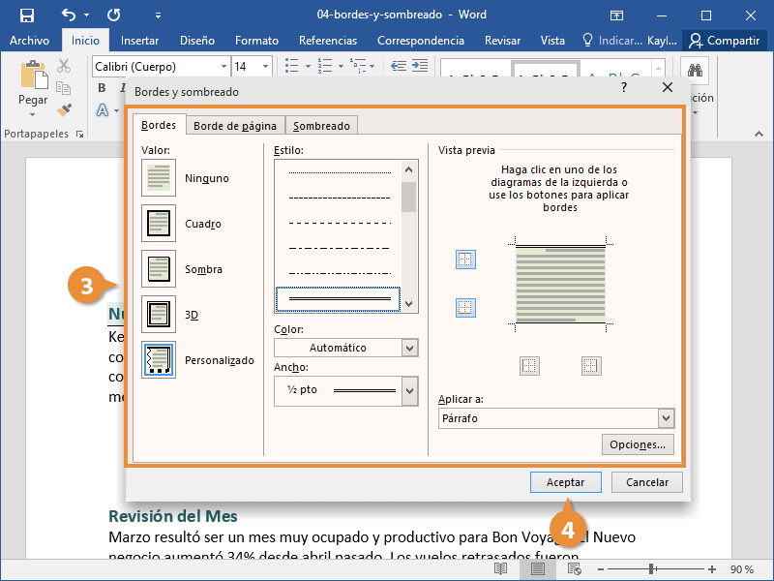Click the Undo arrow icon
This screenshot has height=581, width=774.
(x=69, y=15)
